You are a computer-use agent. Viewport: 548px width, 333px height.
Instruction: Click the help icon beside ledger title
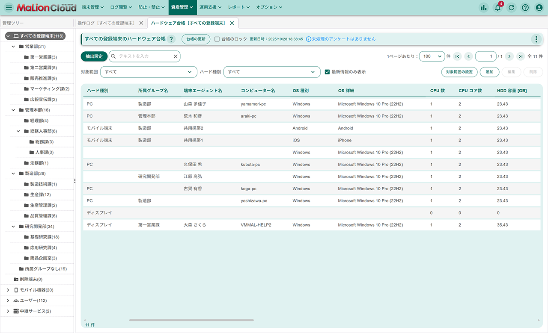pos(171,39)
